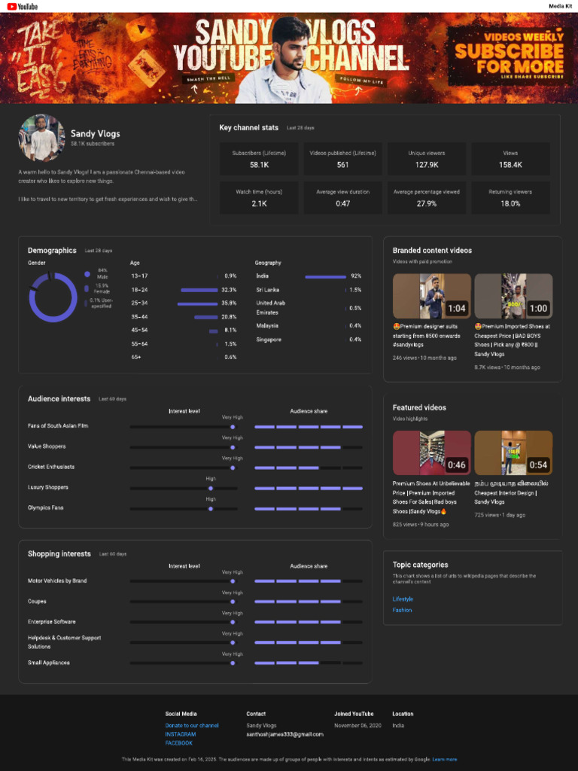
Task: Click the Topic categories heading
Action: (420, 565)
